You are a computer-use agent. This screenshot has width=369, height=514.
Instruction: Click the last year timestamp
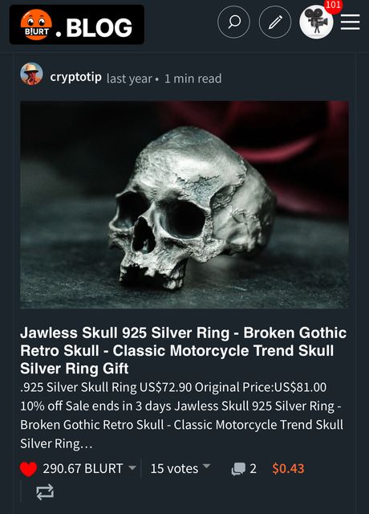click(129, 79)
